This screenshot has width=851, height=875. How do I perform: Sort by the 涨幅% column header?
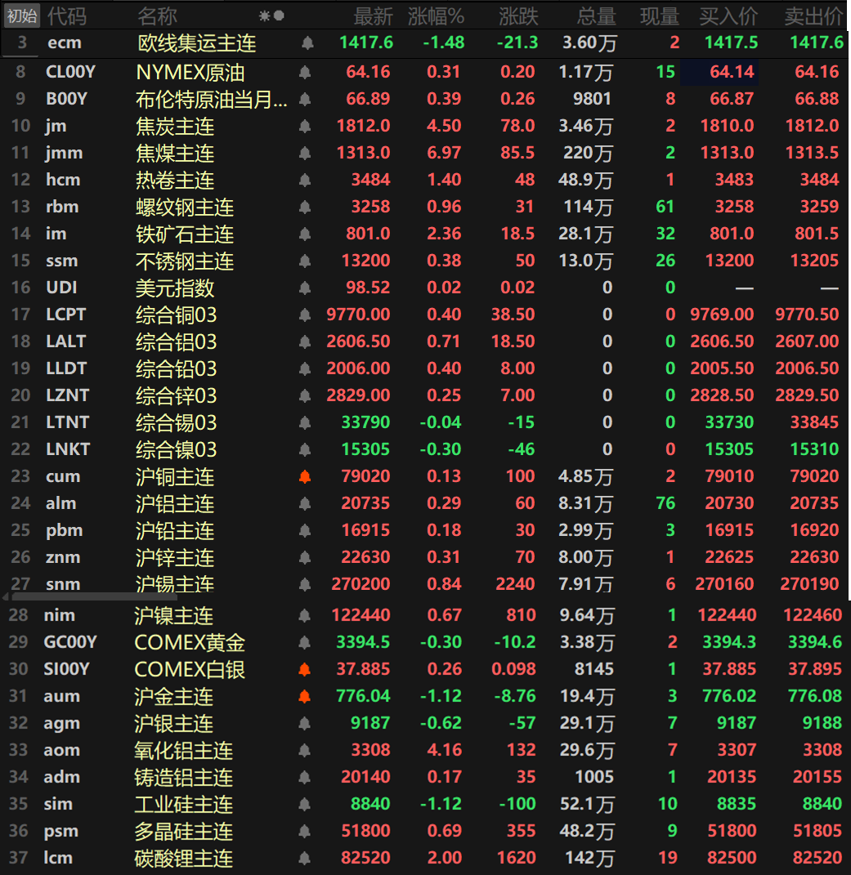click(x=436, y=16)
